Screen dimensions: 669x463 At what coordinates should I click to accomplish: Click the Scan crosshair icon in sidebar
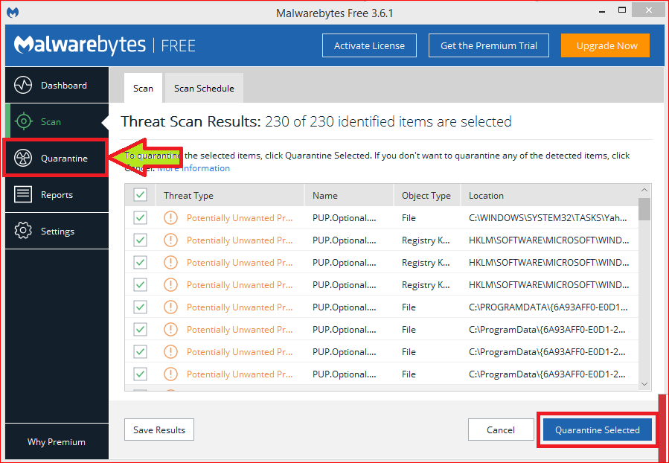click(x=24, y=121)
